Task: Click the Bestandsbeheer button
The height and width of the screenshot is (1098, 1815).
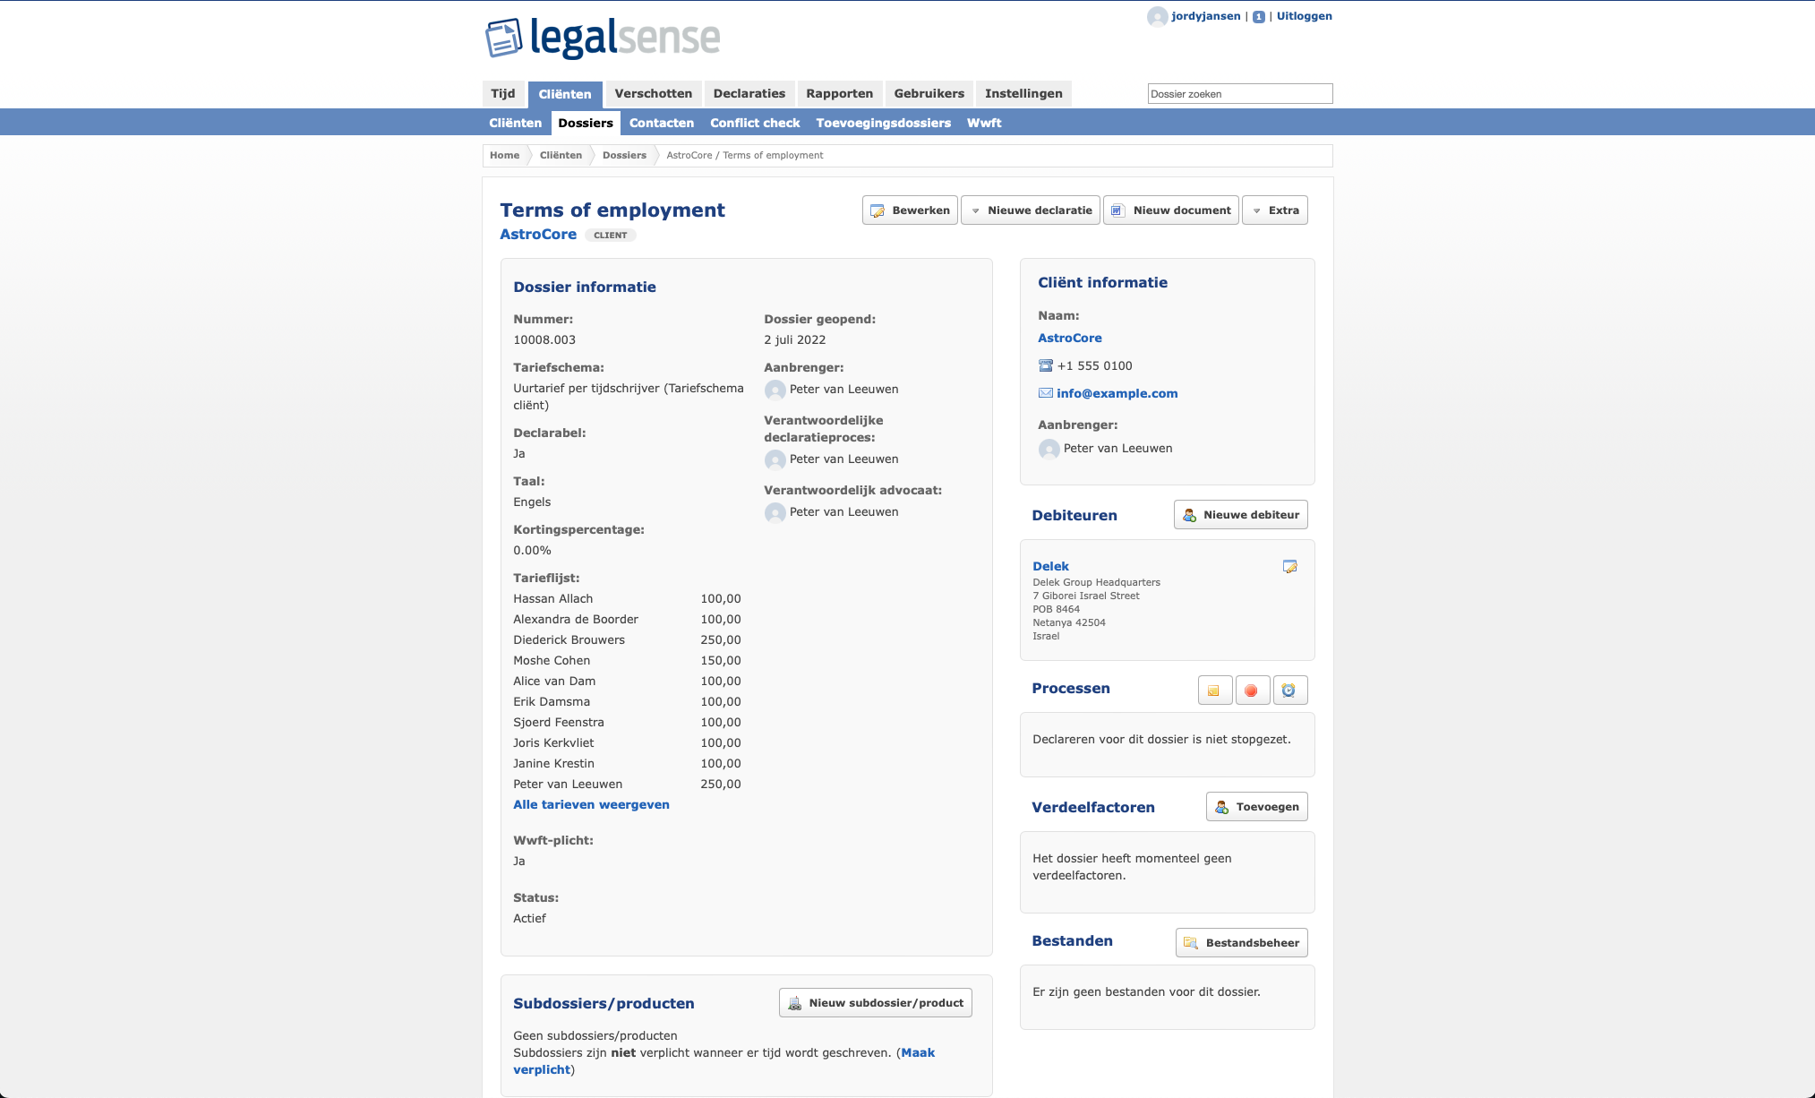Action: [x=1241, y=943]
